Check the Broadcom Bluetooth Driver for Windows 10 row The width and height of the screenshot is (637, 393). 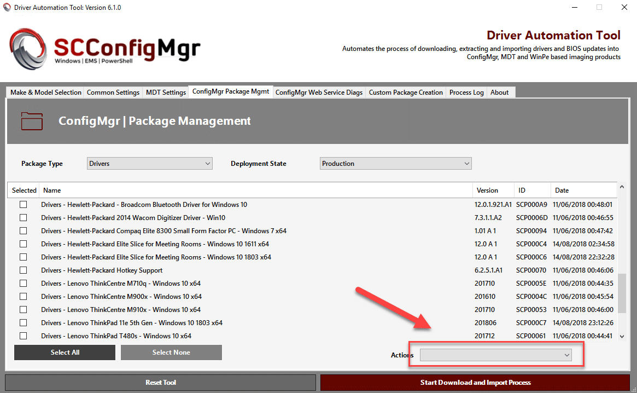pos(23,204)
